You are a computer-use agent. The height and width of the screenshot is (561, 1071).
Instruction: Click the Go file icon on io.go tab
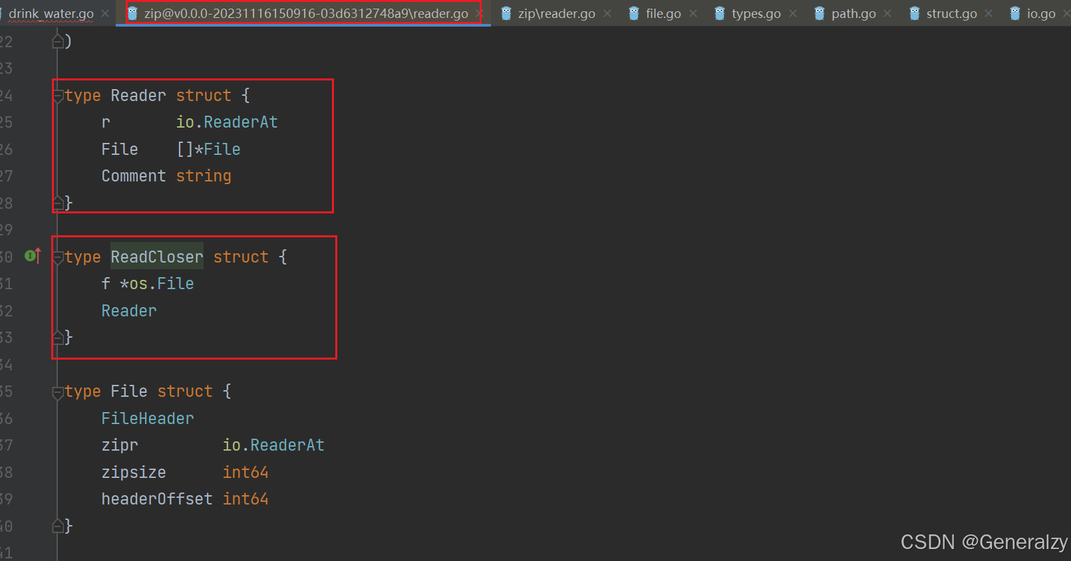click(1015, 13)
